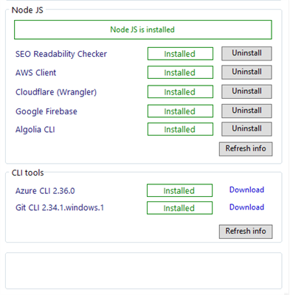This screenshot has width=290, height=295.
Task: Click Installed status of Cloudflare (Wrangler)
Action: coord(180,91)
